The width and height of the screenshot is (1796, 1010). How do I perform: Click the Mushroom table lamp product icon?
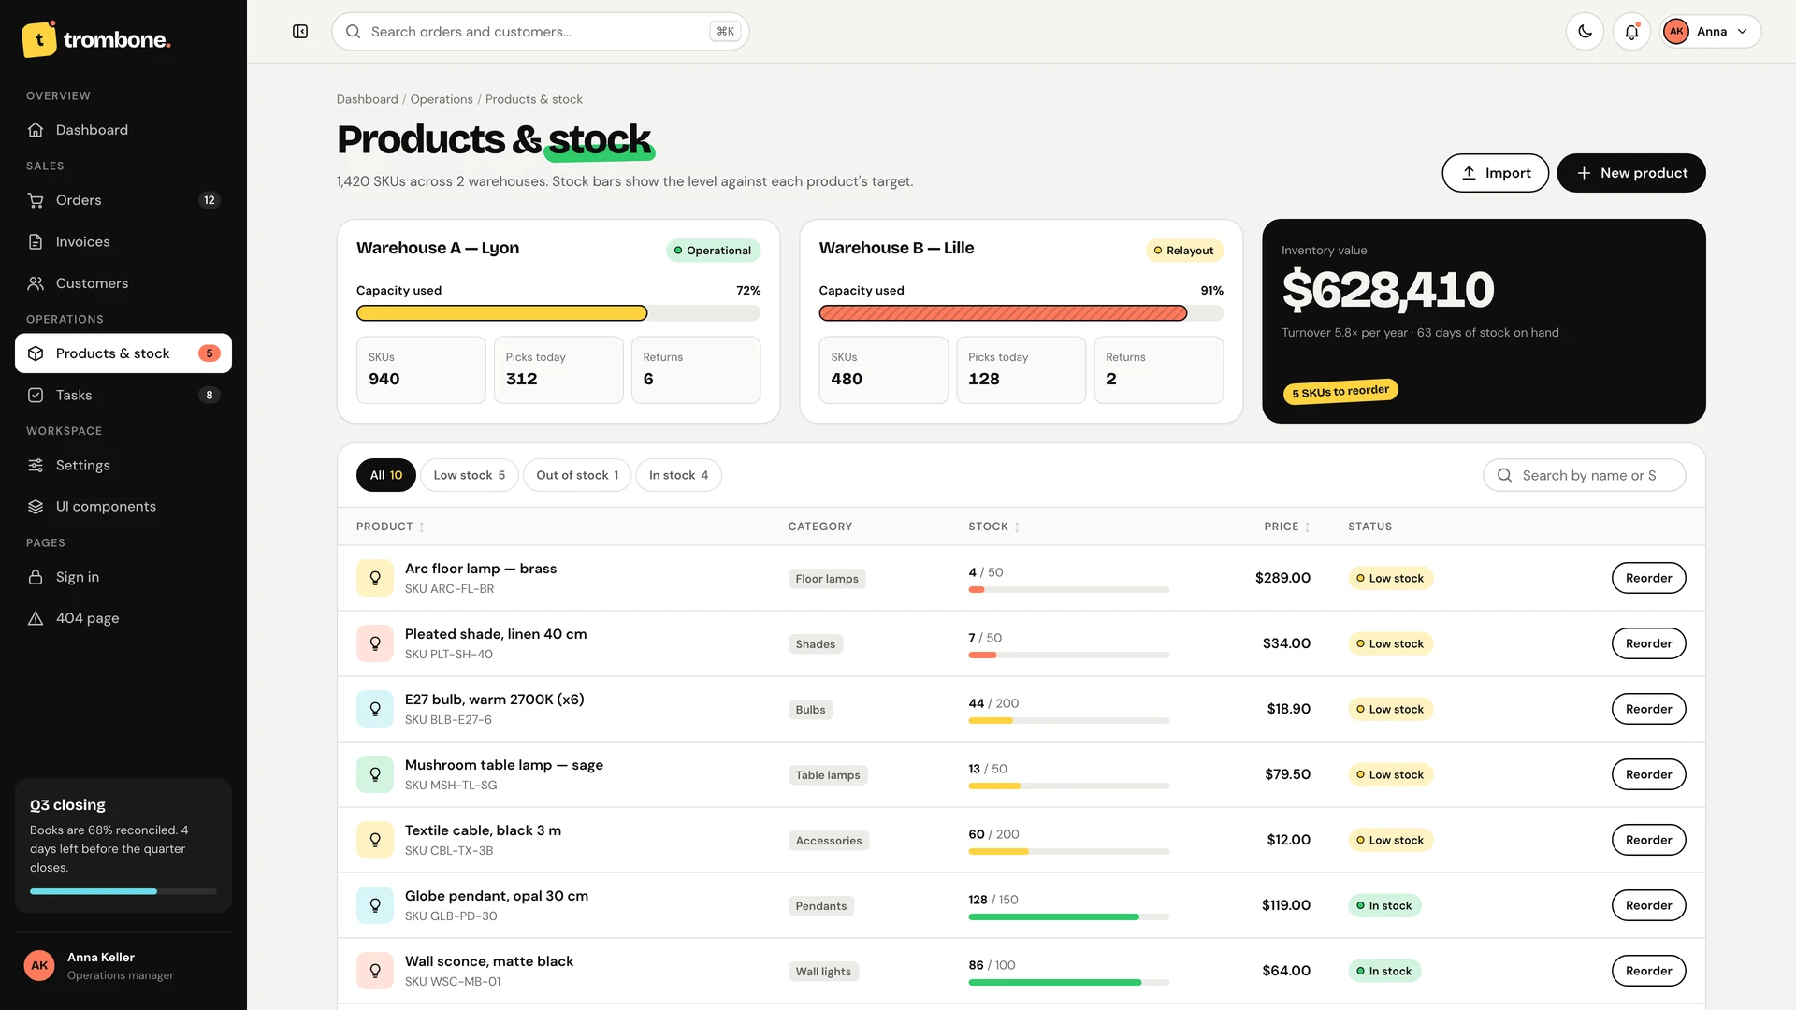[375, 774]
